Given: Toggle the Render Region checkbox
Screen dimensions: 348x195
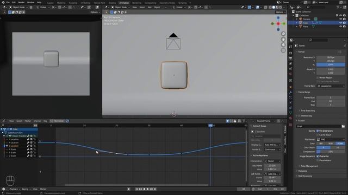Looking at the screenshot, I should [318, 77].
